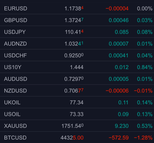Image resolution: width=154 pixels, height=143 pixels.
Task: Click the XAUUSD price 1751.540
Action: (x=72, y=126)
